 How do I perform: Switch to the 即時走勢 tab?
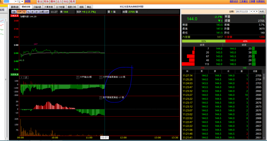[x=26, y=7]
